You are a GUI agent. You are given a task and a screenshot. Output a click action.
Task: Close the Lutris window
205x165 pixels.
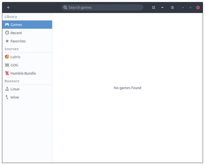pyautogui.click(x=198, y=7)
